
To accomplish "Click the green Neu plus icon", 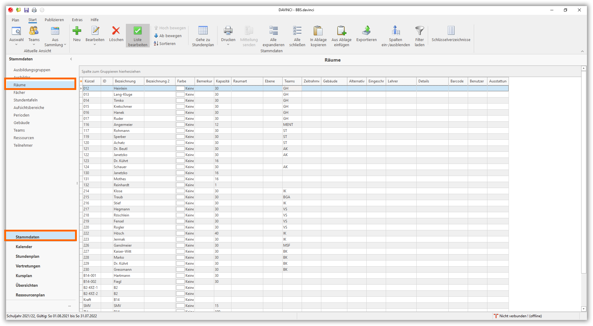I will click(77, 30).
